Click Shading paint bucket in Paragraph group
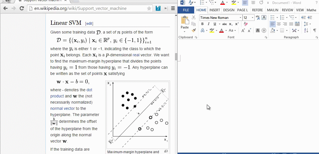The height and width of the screenshot is (154, 319). tap(273, 31)
